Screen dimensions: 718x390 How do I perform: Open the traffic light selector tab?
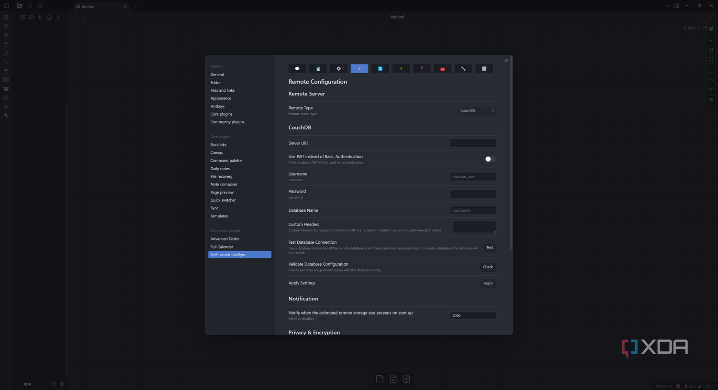pos(401,69)
